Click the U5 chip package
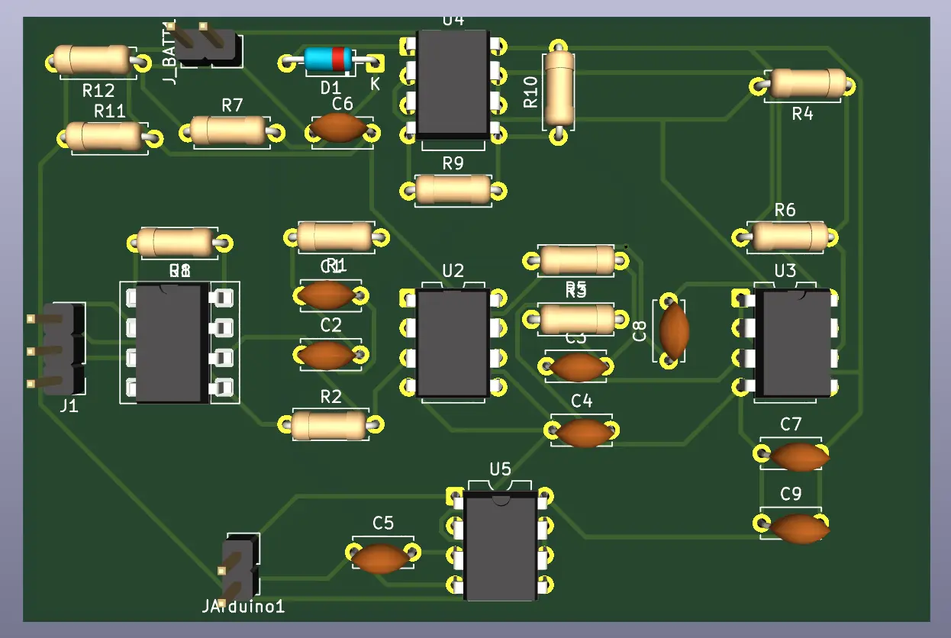The width and height of the screenshot is (951, 638). click(500, 545)
